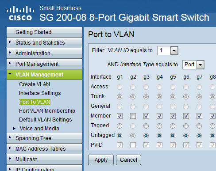Screen dimensions: 216x171
Task: Expand the Port Management arrow
Action: (10, 63)
